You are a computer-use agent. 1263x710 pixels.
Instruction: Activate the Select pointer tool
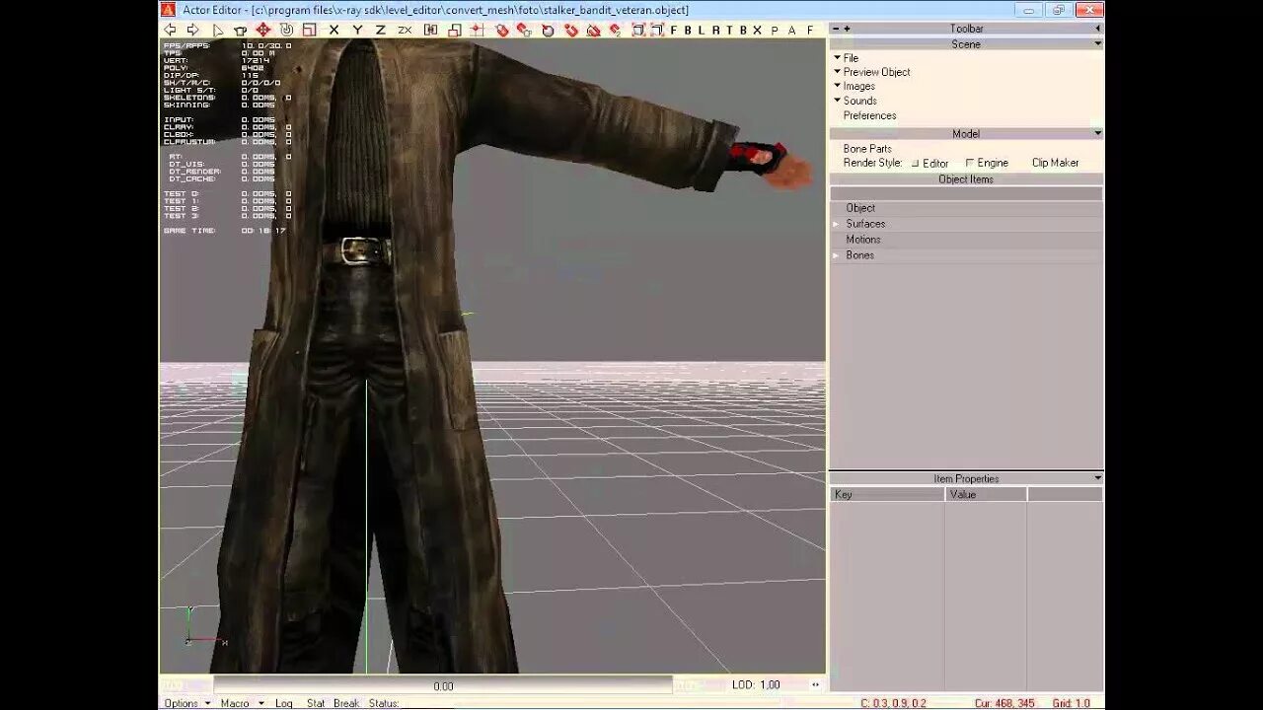coord(219,30)
